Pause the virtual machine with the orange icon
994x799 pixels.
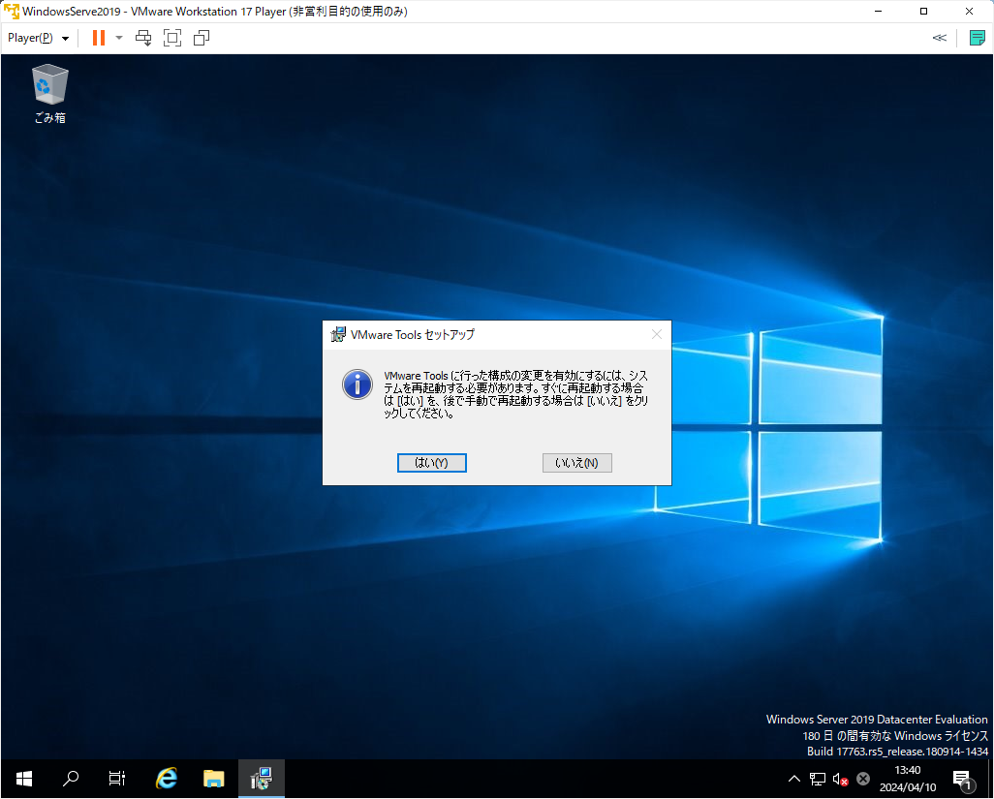coord(98,38)
